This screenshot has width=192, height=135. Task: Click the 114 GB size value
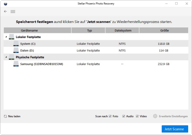coord(164,50)
